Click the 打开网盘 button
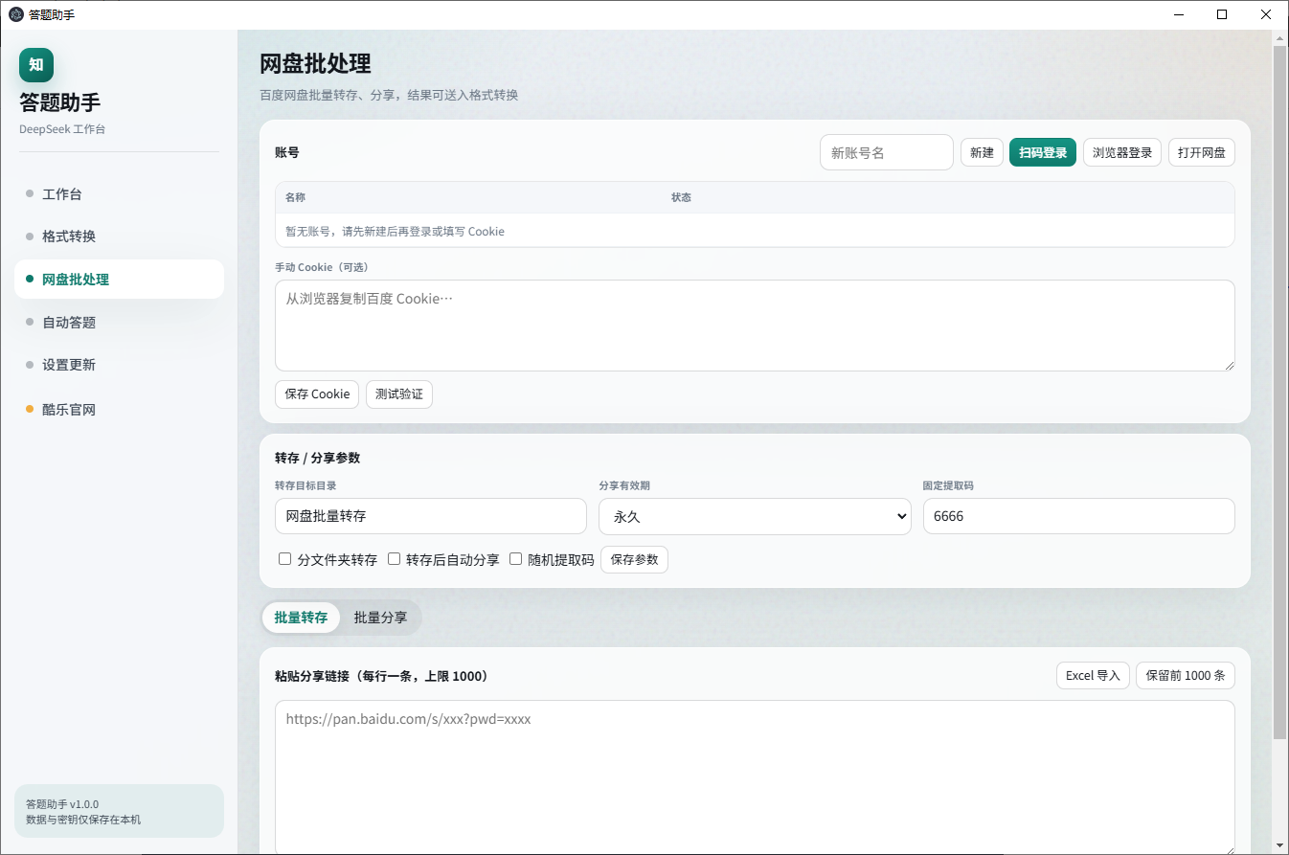 tap(1202, 152)
